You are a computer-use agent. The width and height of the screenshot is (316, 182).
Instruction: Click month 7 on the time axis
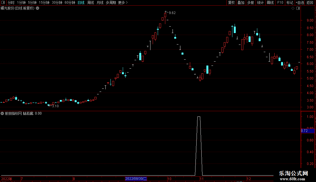click(22, 179)
